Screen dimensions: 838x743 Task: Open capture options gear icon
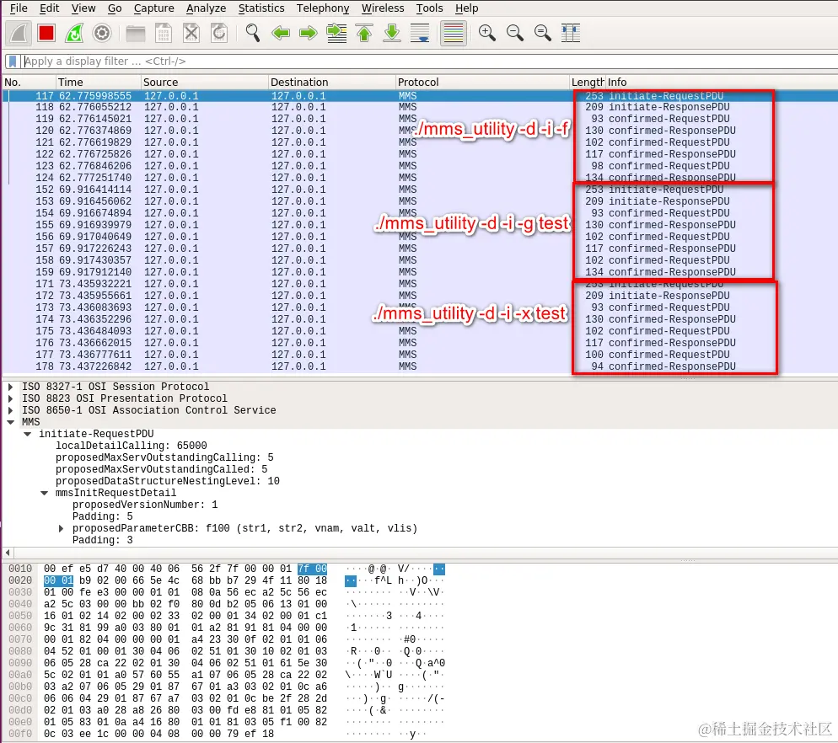click(x=101, y=33)
